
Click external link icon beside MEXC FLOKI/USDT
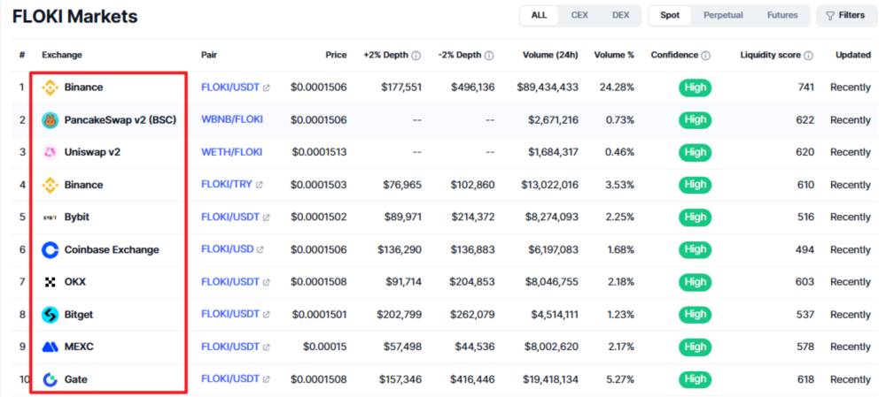click(x=266, y=347)
